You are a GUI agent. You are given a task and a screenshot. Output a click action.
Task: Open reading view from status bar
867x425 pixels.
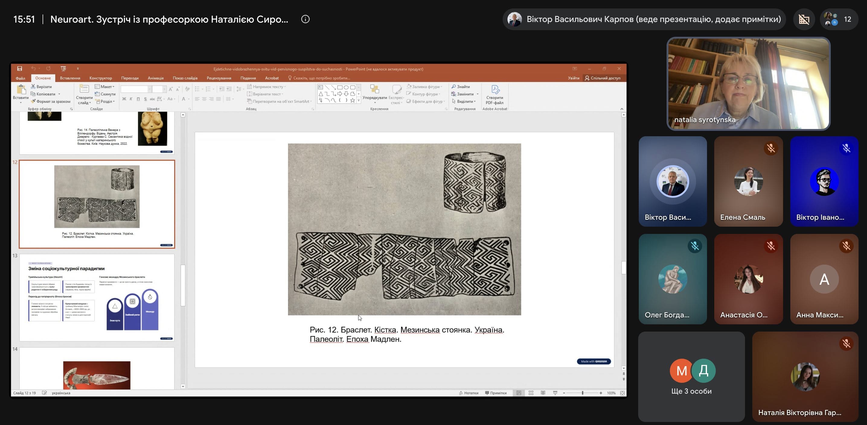(x=543, y=393)
